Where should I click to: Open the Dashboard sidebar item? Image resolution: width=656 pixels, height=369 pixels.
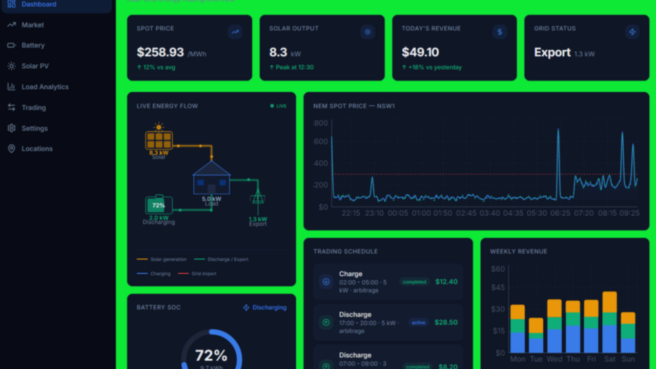(x=56, y=5)
